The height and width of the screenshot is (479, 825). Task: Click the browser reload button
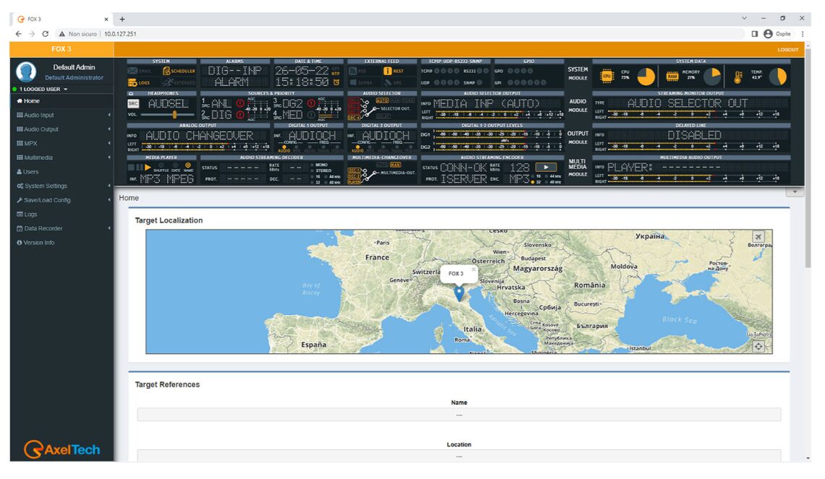[x=46, y=34]
